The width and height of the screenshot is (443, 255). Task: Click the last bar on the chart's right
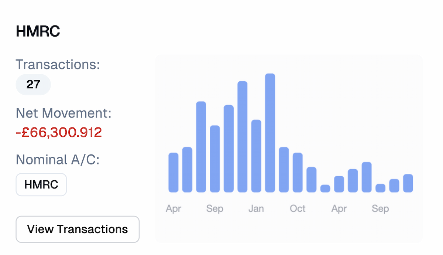click(408, 183)
